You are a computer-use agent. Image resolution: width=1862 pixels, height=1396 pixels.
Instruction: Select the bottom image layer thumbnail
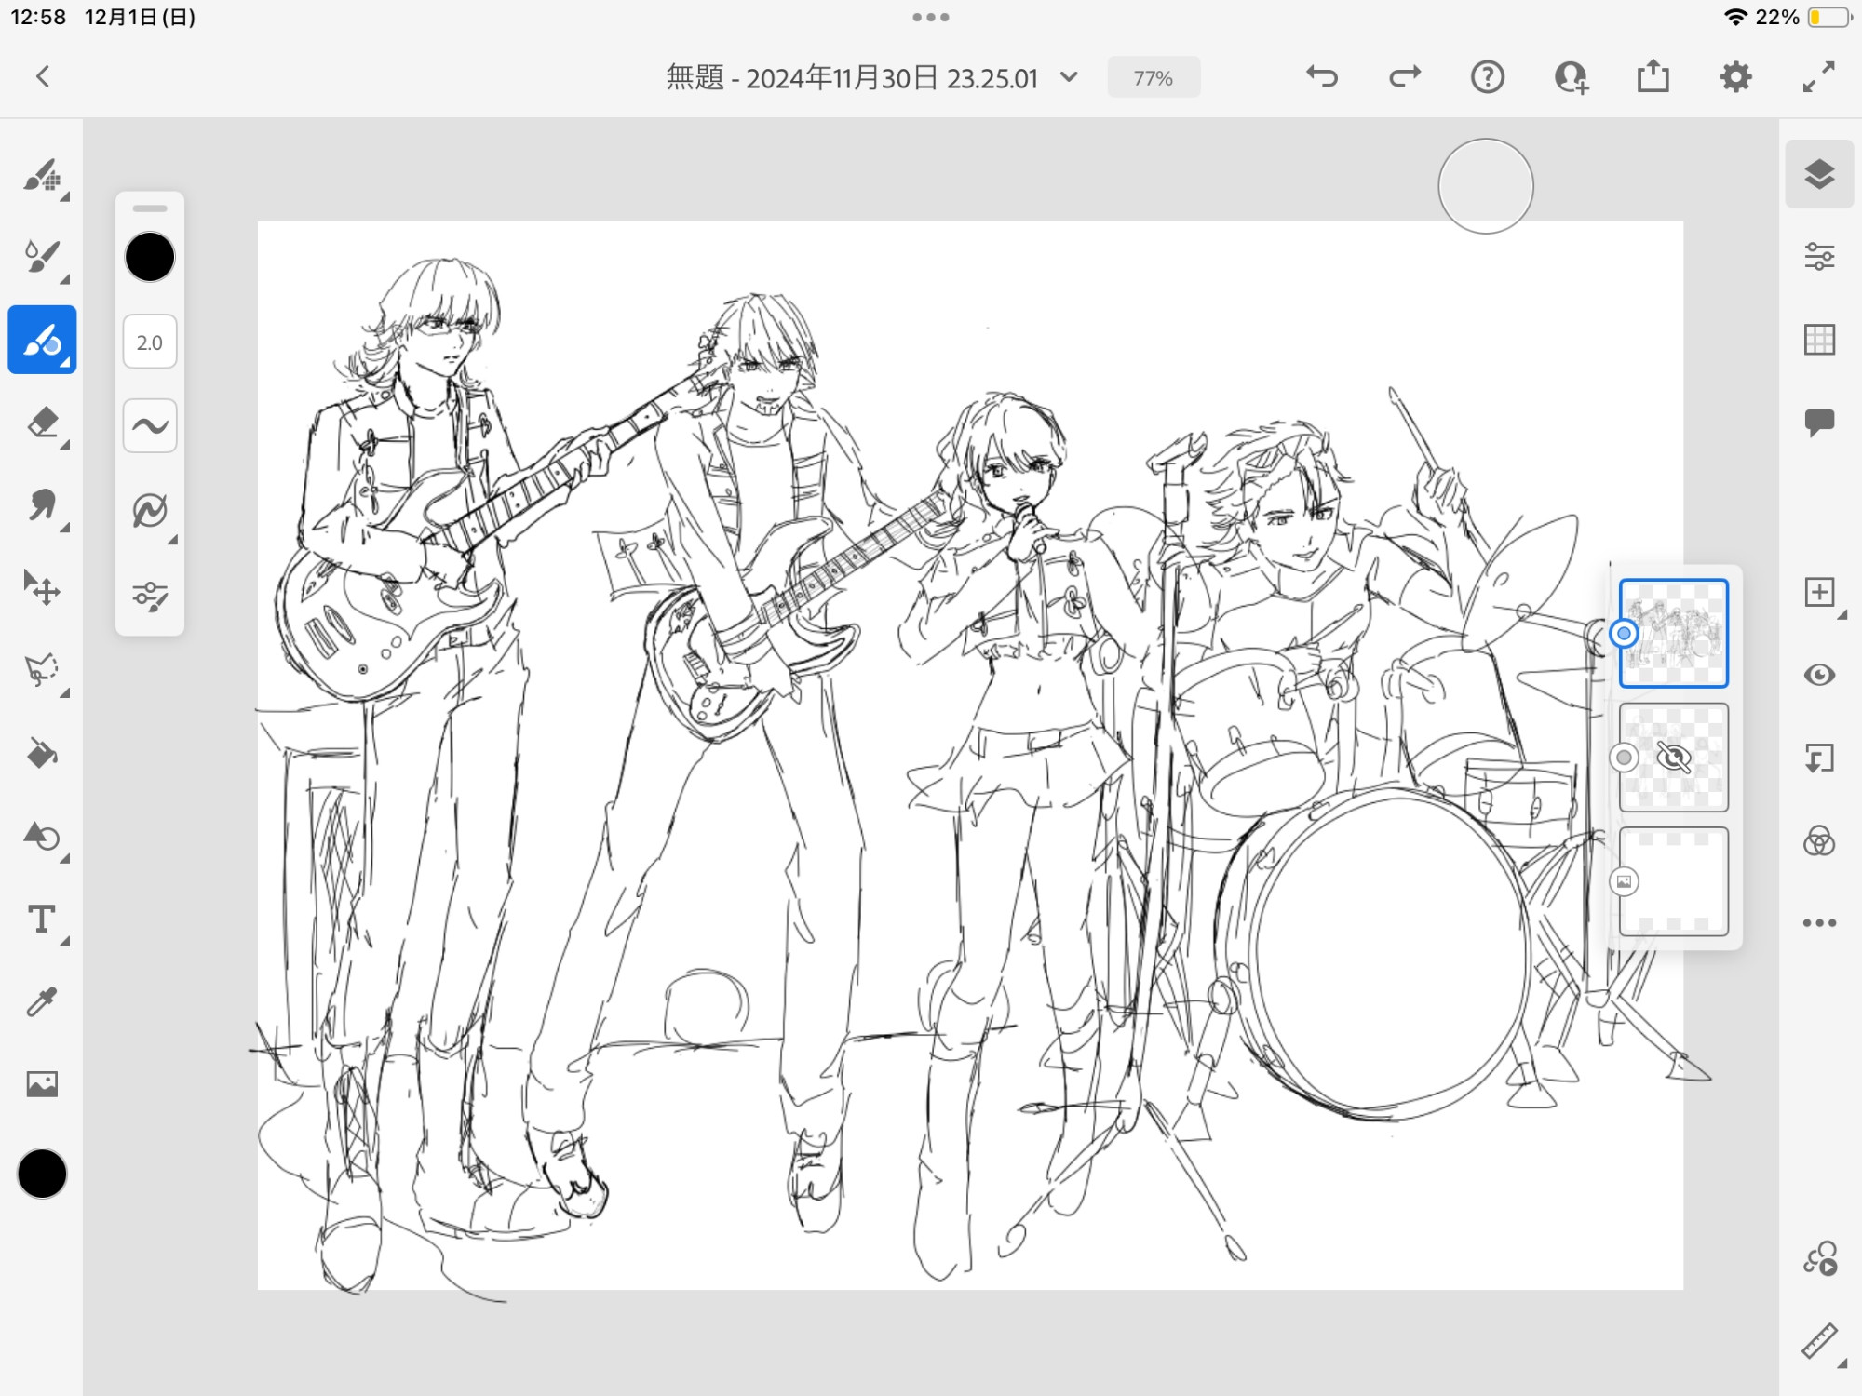pos(1674,881)
